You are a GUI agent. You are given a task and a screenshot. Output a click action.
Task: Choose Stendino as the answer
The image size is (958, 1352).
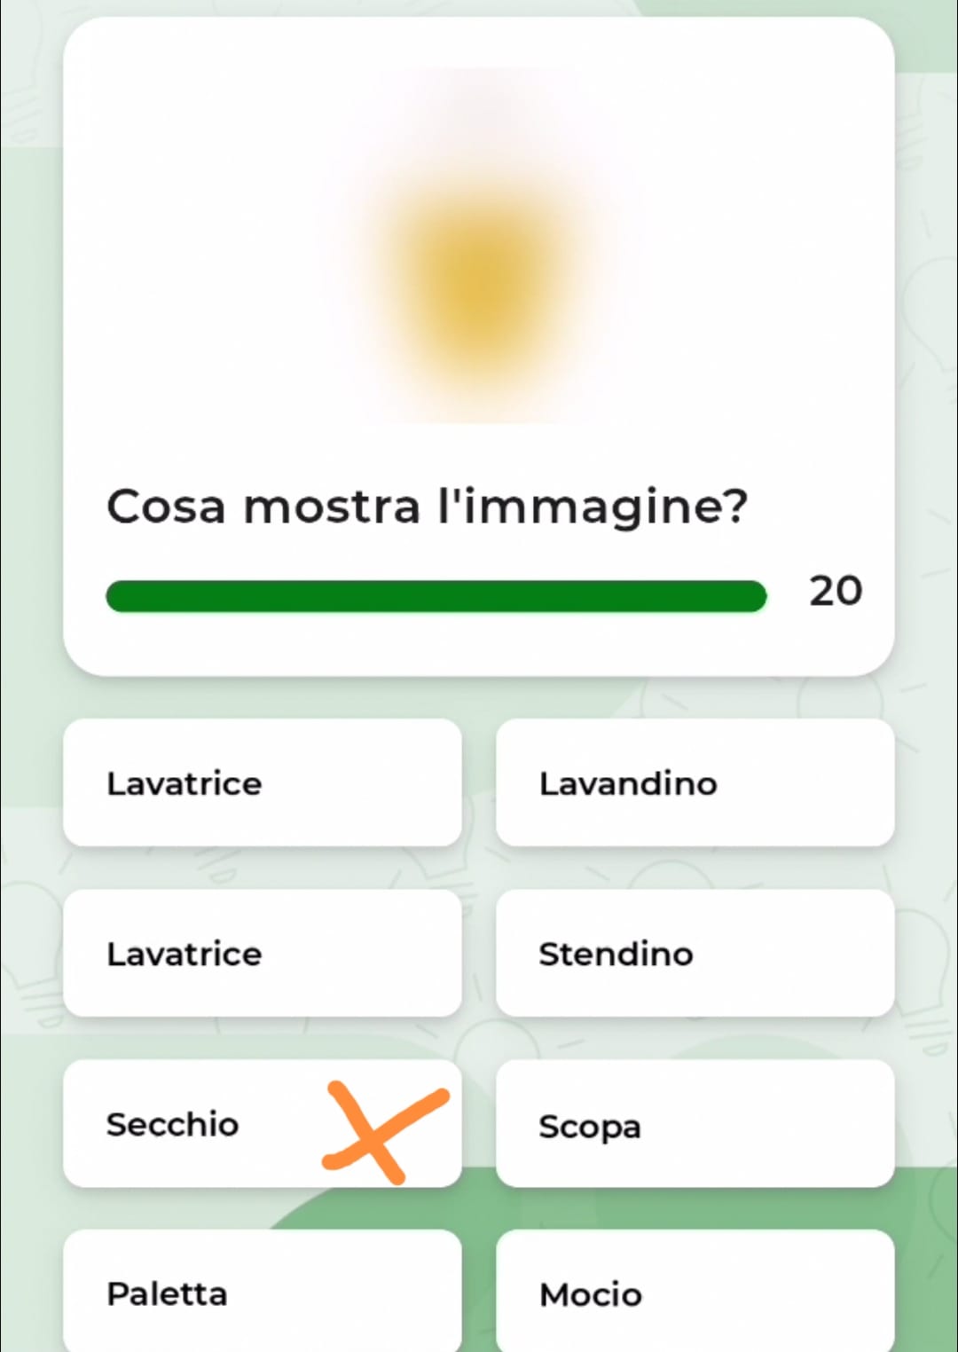click(x=695, y=953)
